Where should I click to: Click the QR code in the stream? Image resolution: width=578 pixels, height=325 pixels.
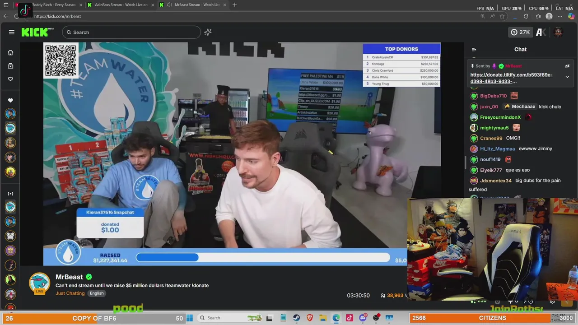61,60
